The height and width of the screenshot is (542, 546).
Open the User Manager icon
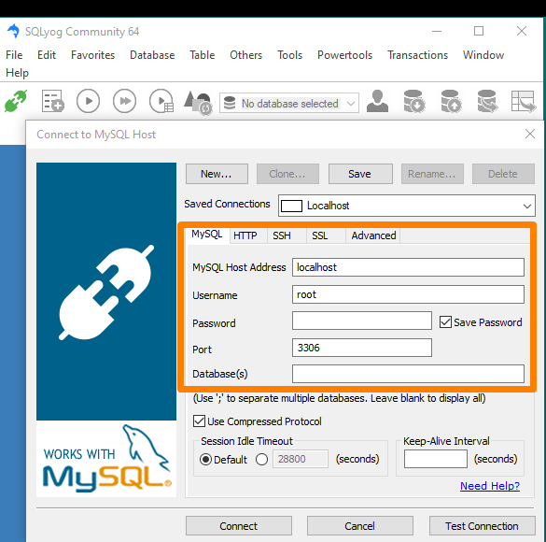(x=377, y=102)
